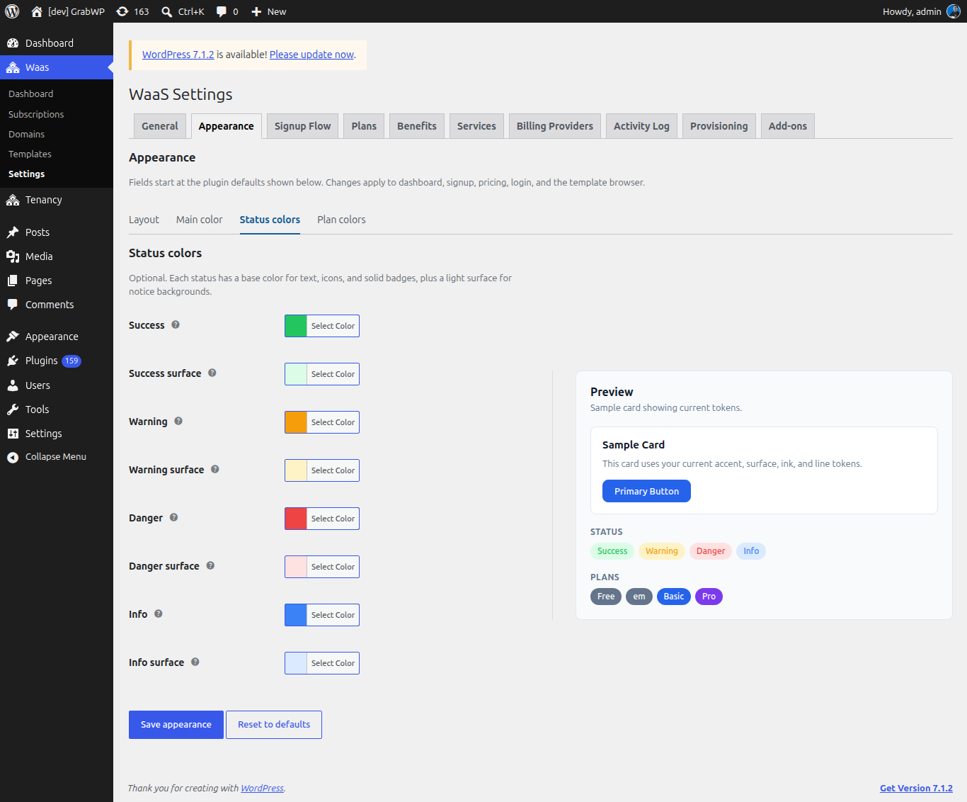Open the Tools wrench icon

click(x=13, y=410)
